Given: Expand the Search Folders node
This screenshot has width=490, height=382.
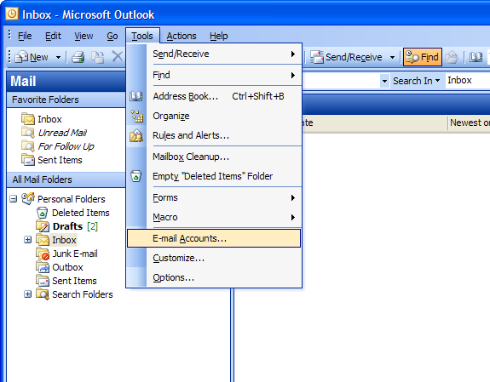Looking at the screenshot, I should pos(28,294).
